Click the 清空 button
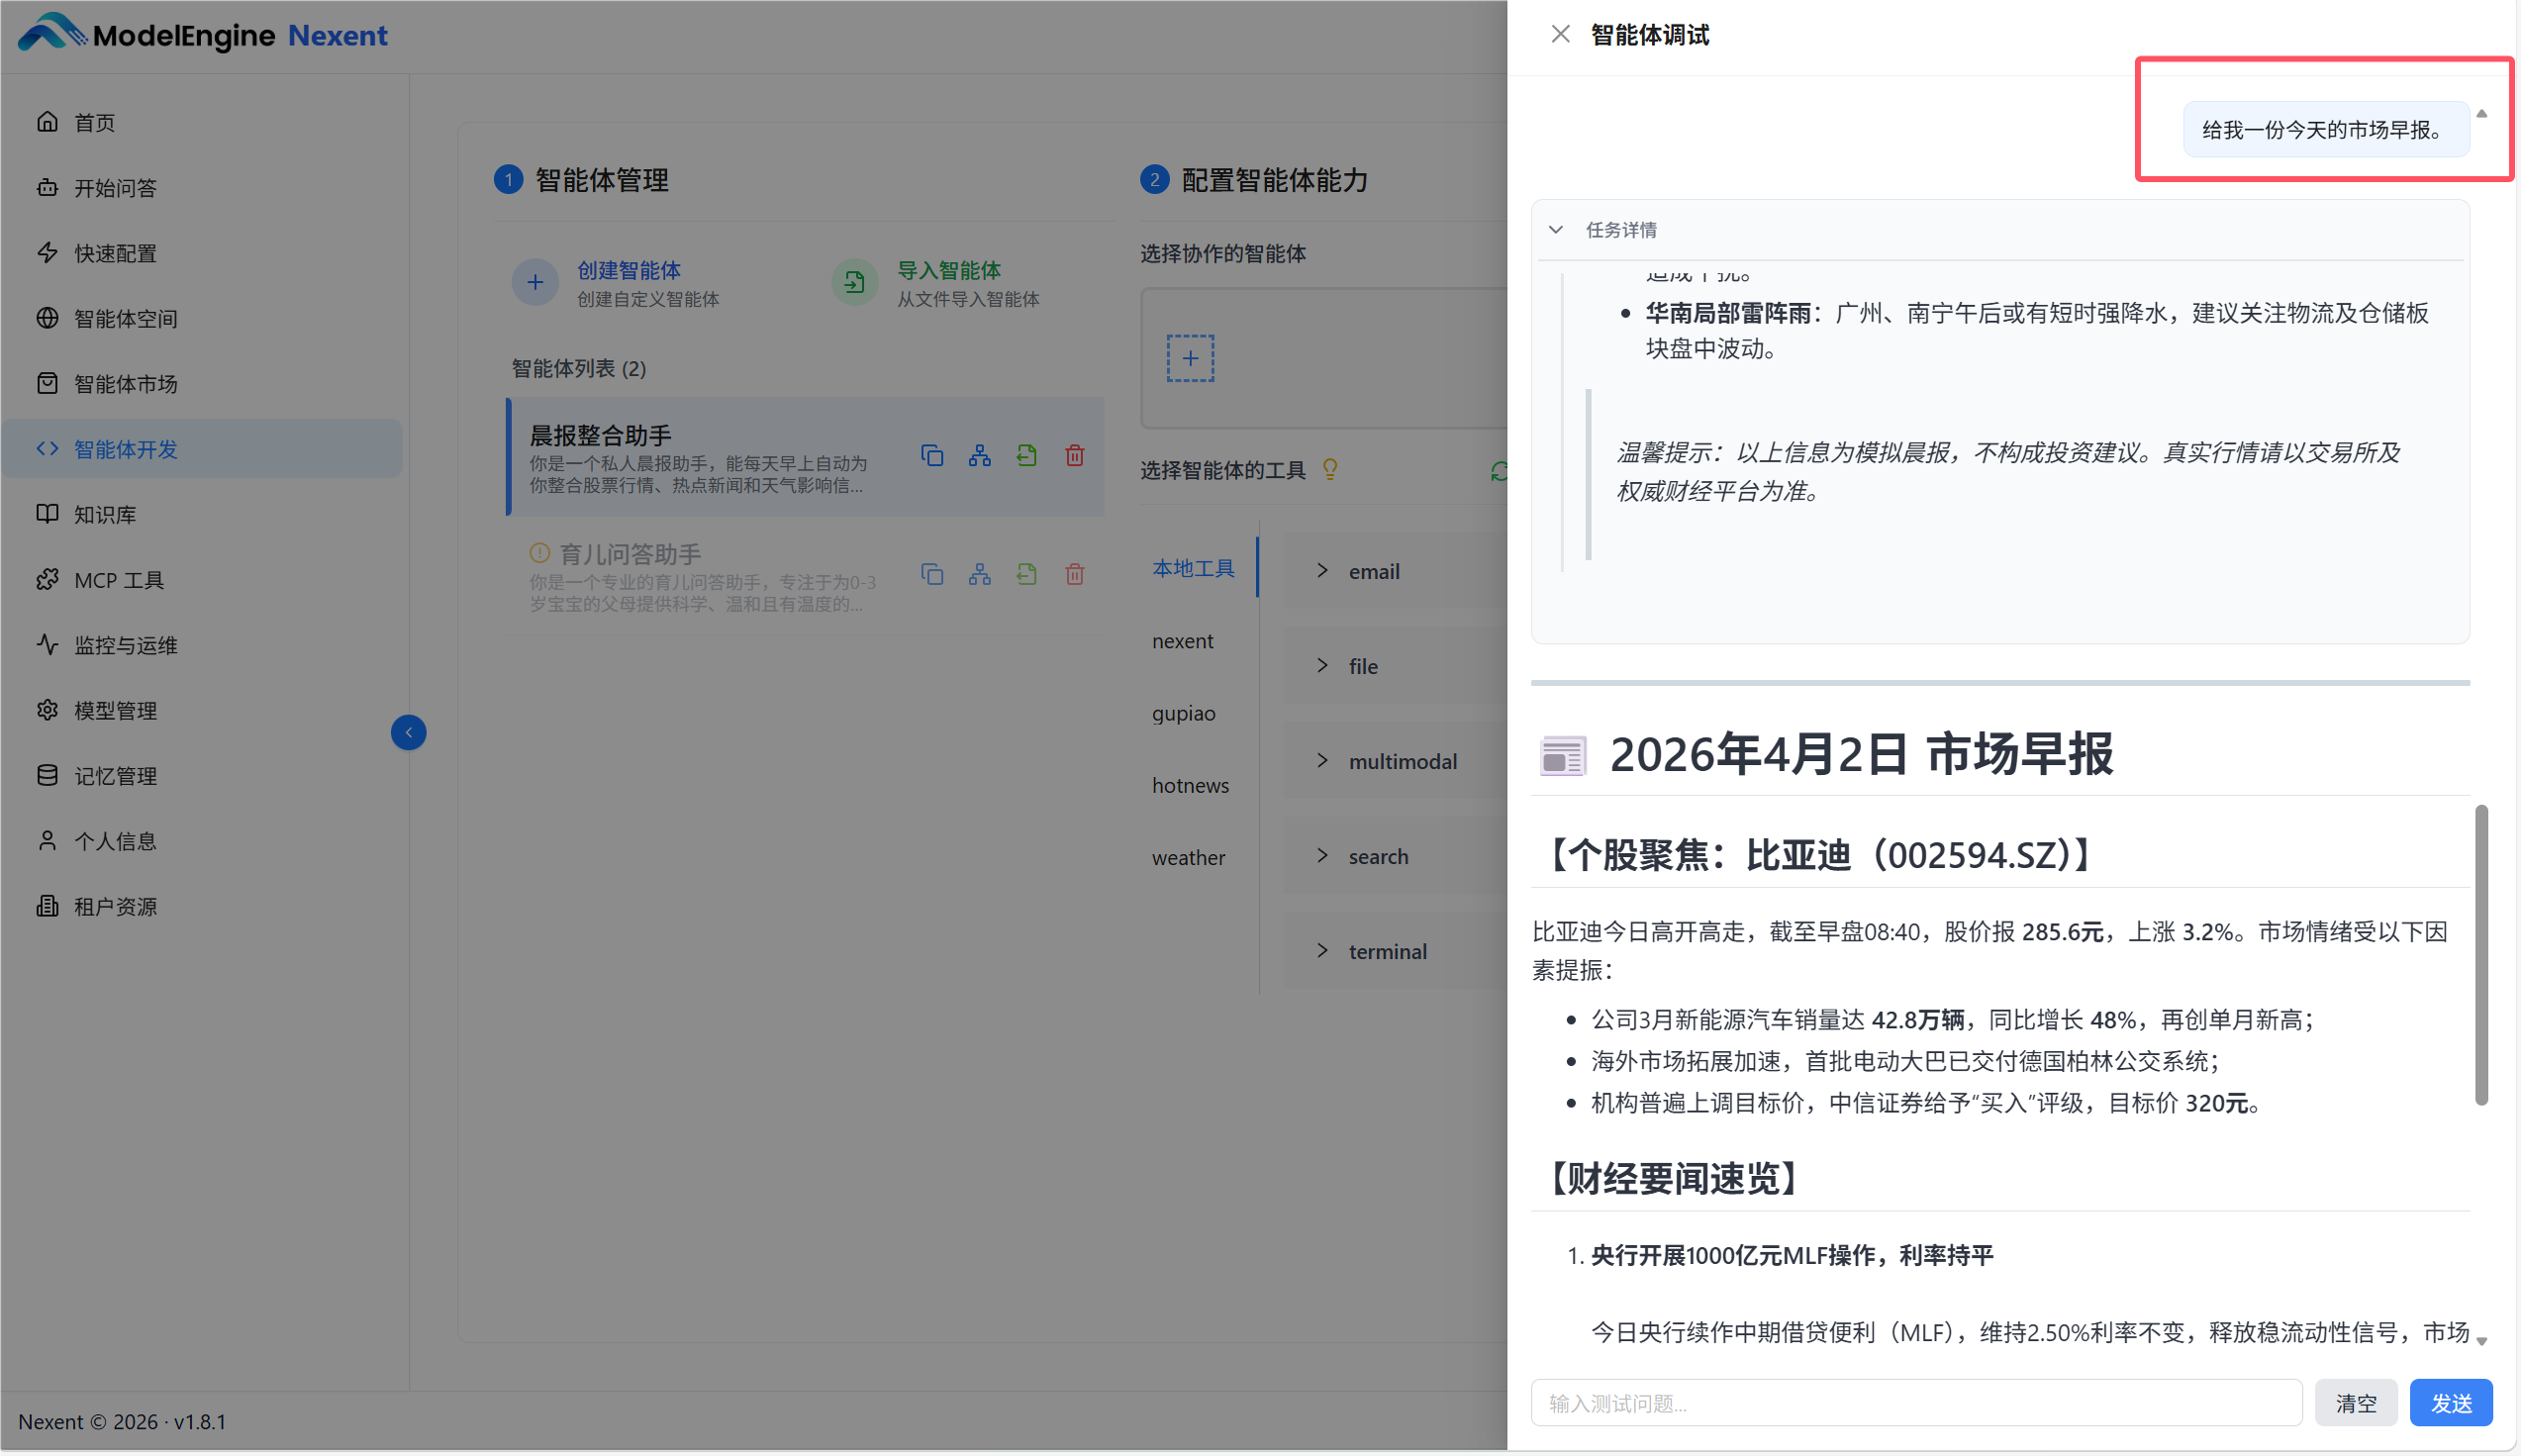Viewport: 2521px width, 1456px height. coord(2355,1403)
